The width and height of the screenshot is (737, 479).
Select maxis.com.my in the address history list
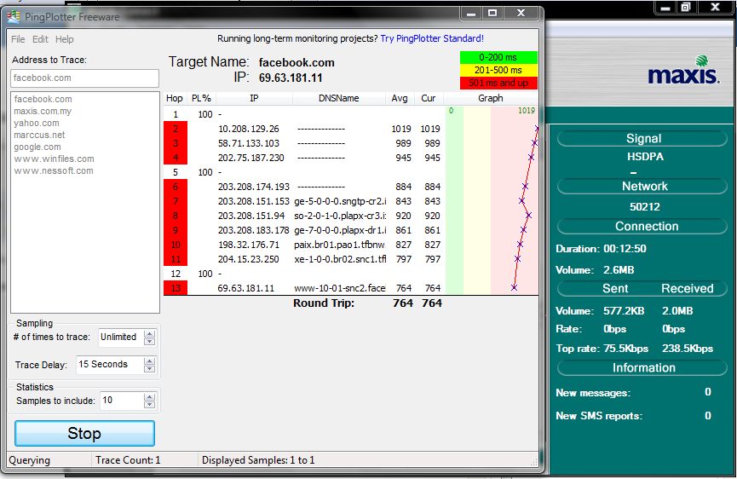point(43,112)
